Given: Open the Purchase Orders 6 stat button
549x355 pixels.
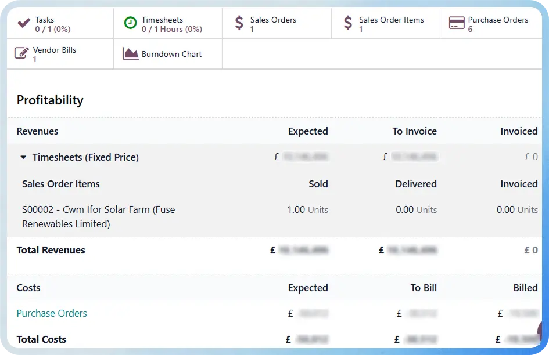Looking at the screenshot, I should click(491, 24).
